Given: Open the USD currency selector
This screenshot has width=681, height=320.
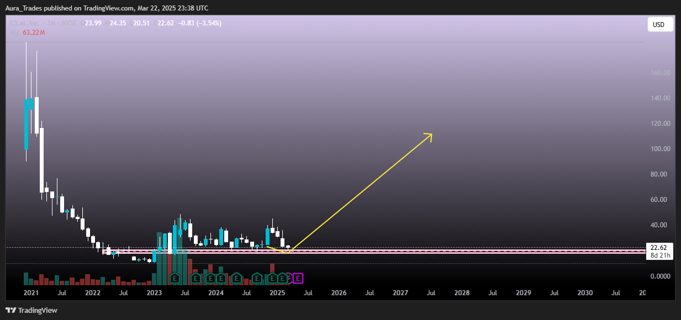Looking at the screenshot, I should tap(660, 25).
